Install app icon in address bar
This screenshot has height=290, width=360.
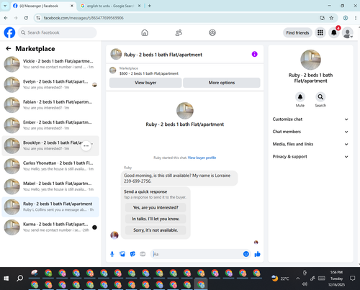322,18
